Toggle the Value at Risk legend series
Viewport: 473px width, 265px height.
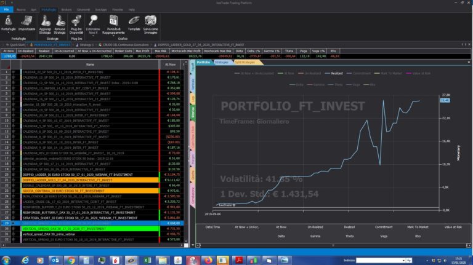(x=418, y=73)
